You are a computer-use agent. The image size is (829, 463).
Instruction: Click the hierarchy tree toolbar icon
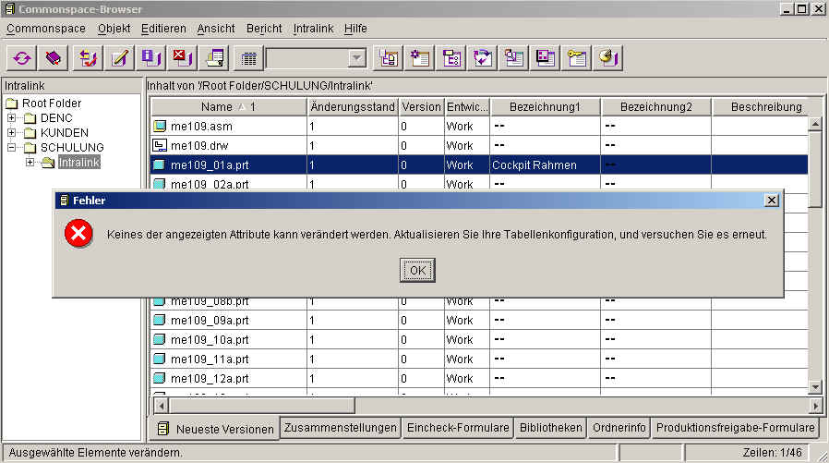pyautogui.click(x=451, y=58)
